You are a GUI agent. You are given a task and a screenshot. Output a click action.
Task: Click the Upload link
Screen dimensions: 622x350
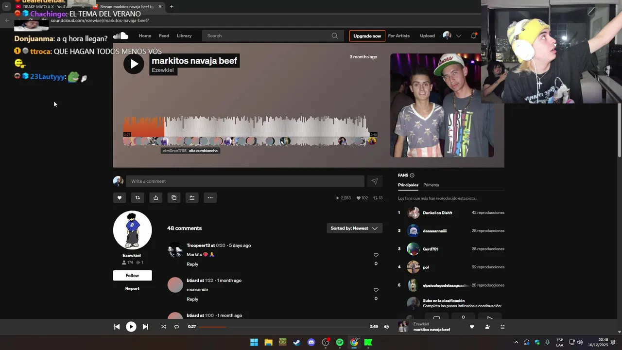pyautogui.click(x=427, y=35)
